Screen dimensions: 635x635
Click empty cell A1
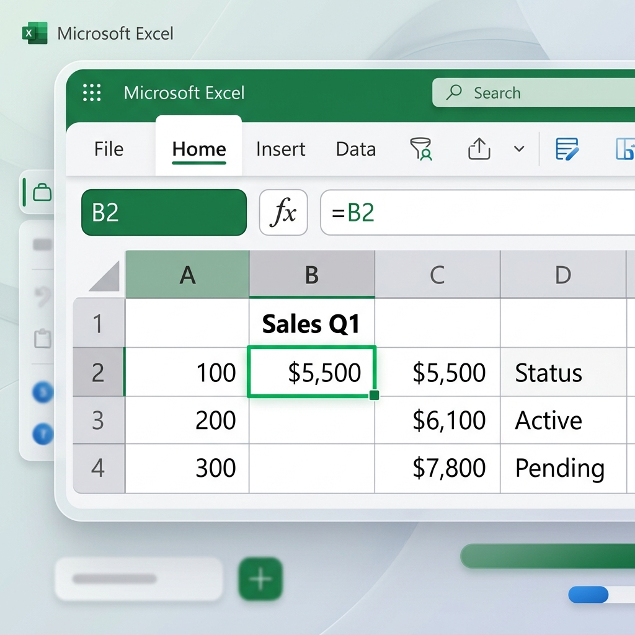coord(187,322)
